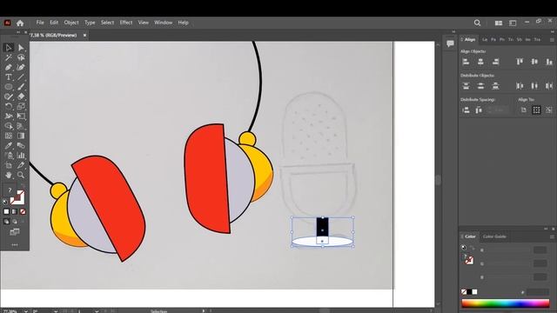Click vertical distribute top icon
This screenshot has width=557, height=313.
[466, 86]
